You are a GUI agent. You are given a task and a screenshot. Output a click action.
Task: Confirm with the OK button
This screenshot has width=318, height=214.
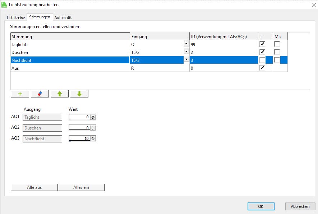click(x=261, y=206)
